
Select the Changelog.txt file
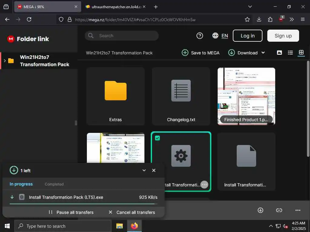coord(181,96)
